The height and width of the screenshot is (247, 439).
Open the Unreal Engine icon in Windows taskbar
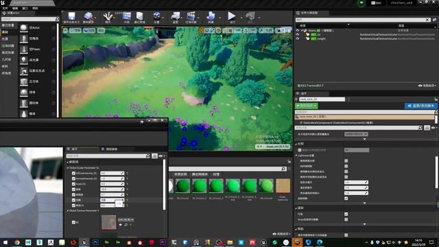pyautogui.click(x=84, y=242)
